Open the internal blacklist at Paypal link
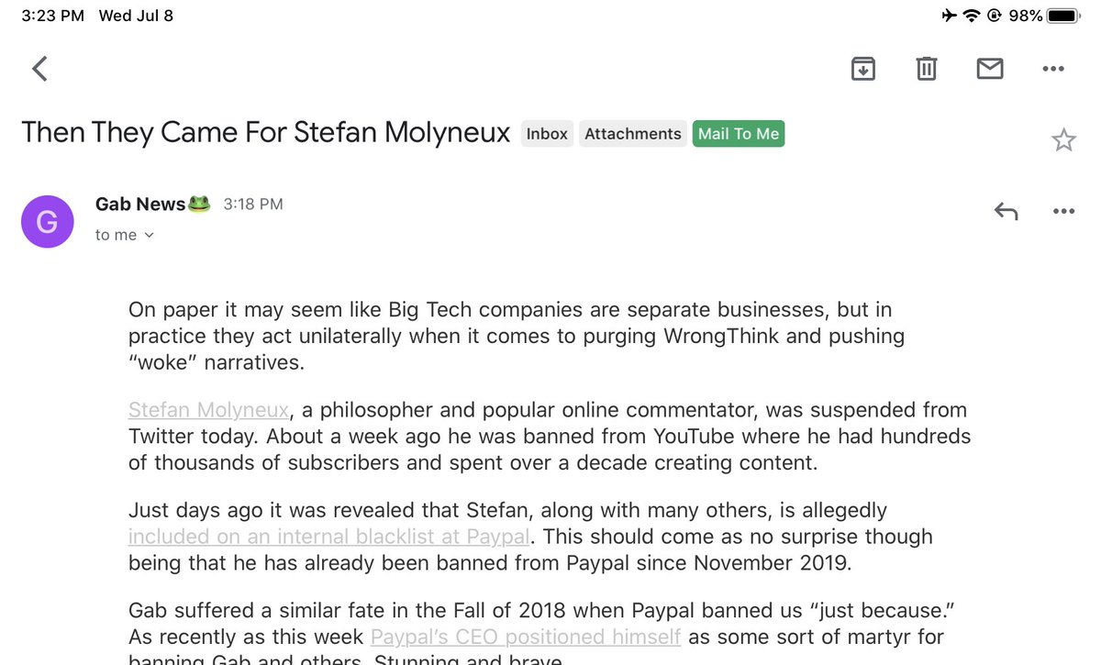This screenshot has width=1101, height=665. tap(328, 537)
